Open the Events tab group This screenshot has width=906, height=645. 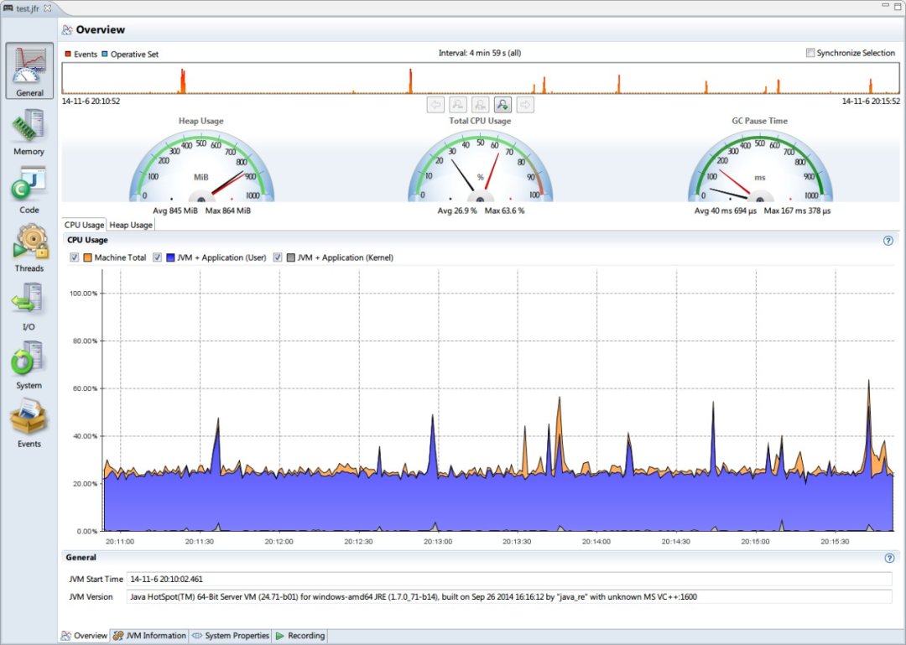[x=29, y=424]
